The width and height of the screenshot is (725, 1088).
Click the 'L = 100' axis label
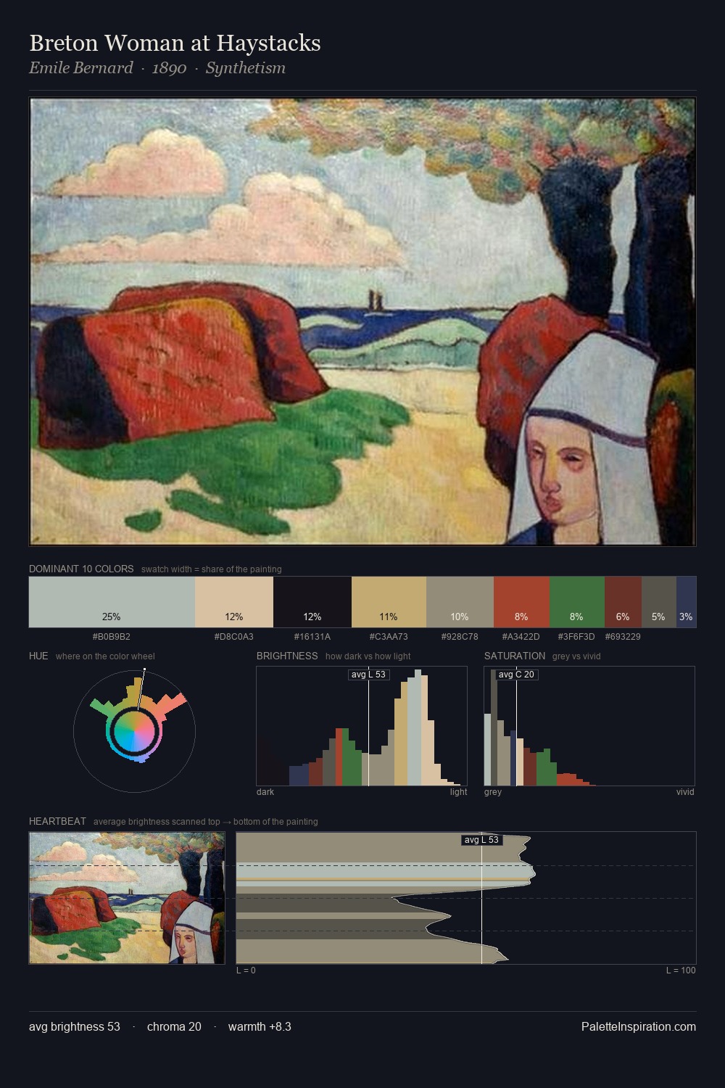(x=681, y=970)
